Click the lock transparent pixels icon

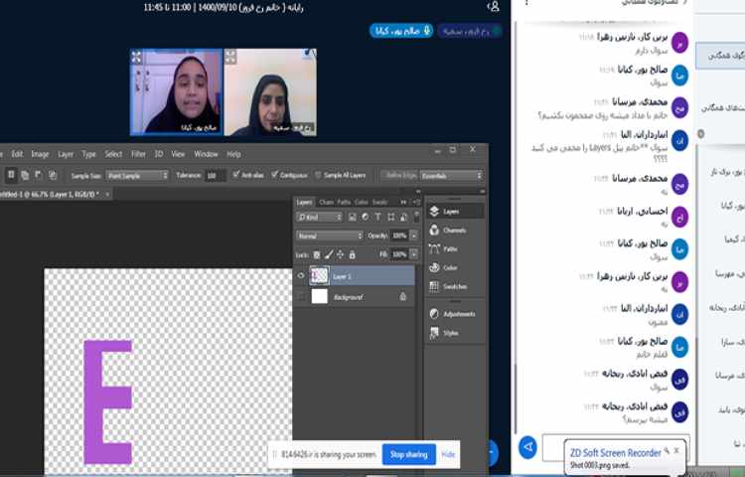tap(319, 254)
